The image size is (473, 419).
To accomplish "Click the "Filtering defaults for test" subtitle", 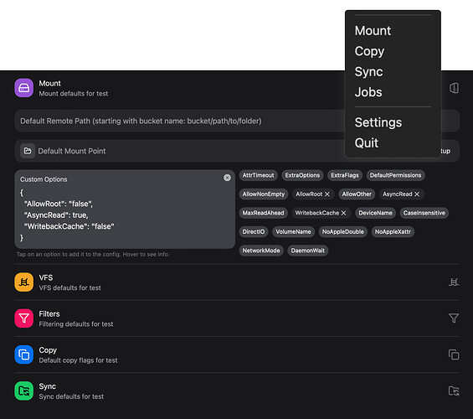I will (76, 324).
